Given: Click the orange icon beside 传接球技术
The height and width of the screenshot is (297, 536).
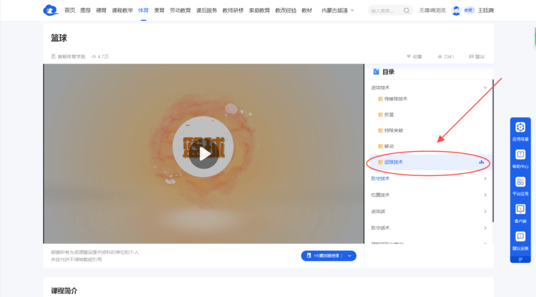Looking at the screenshot, I should pos(380,99).
